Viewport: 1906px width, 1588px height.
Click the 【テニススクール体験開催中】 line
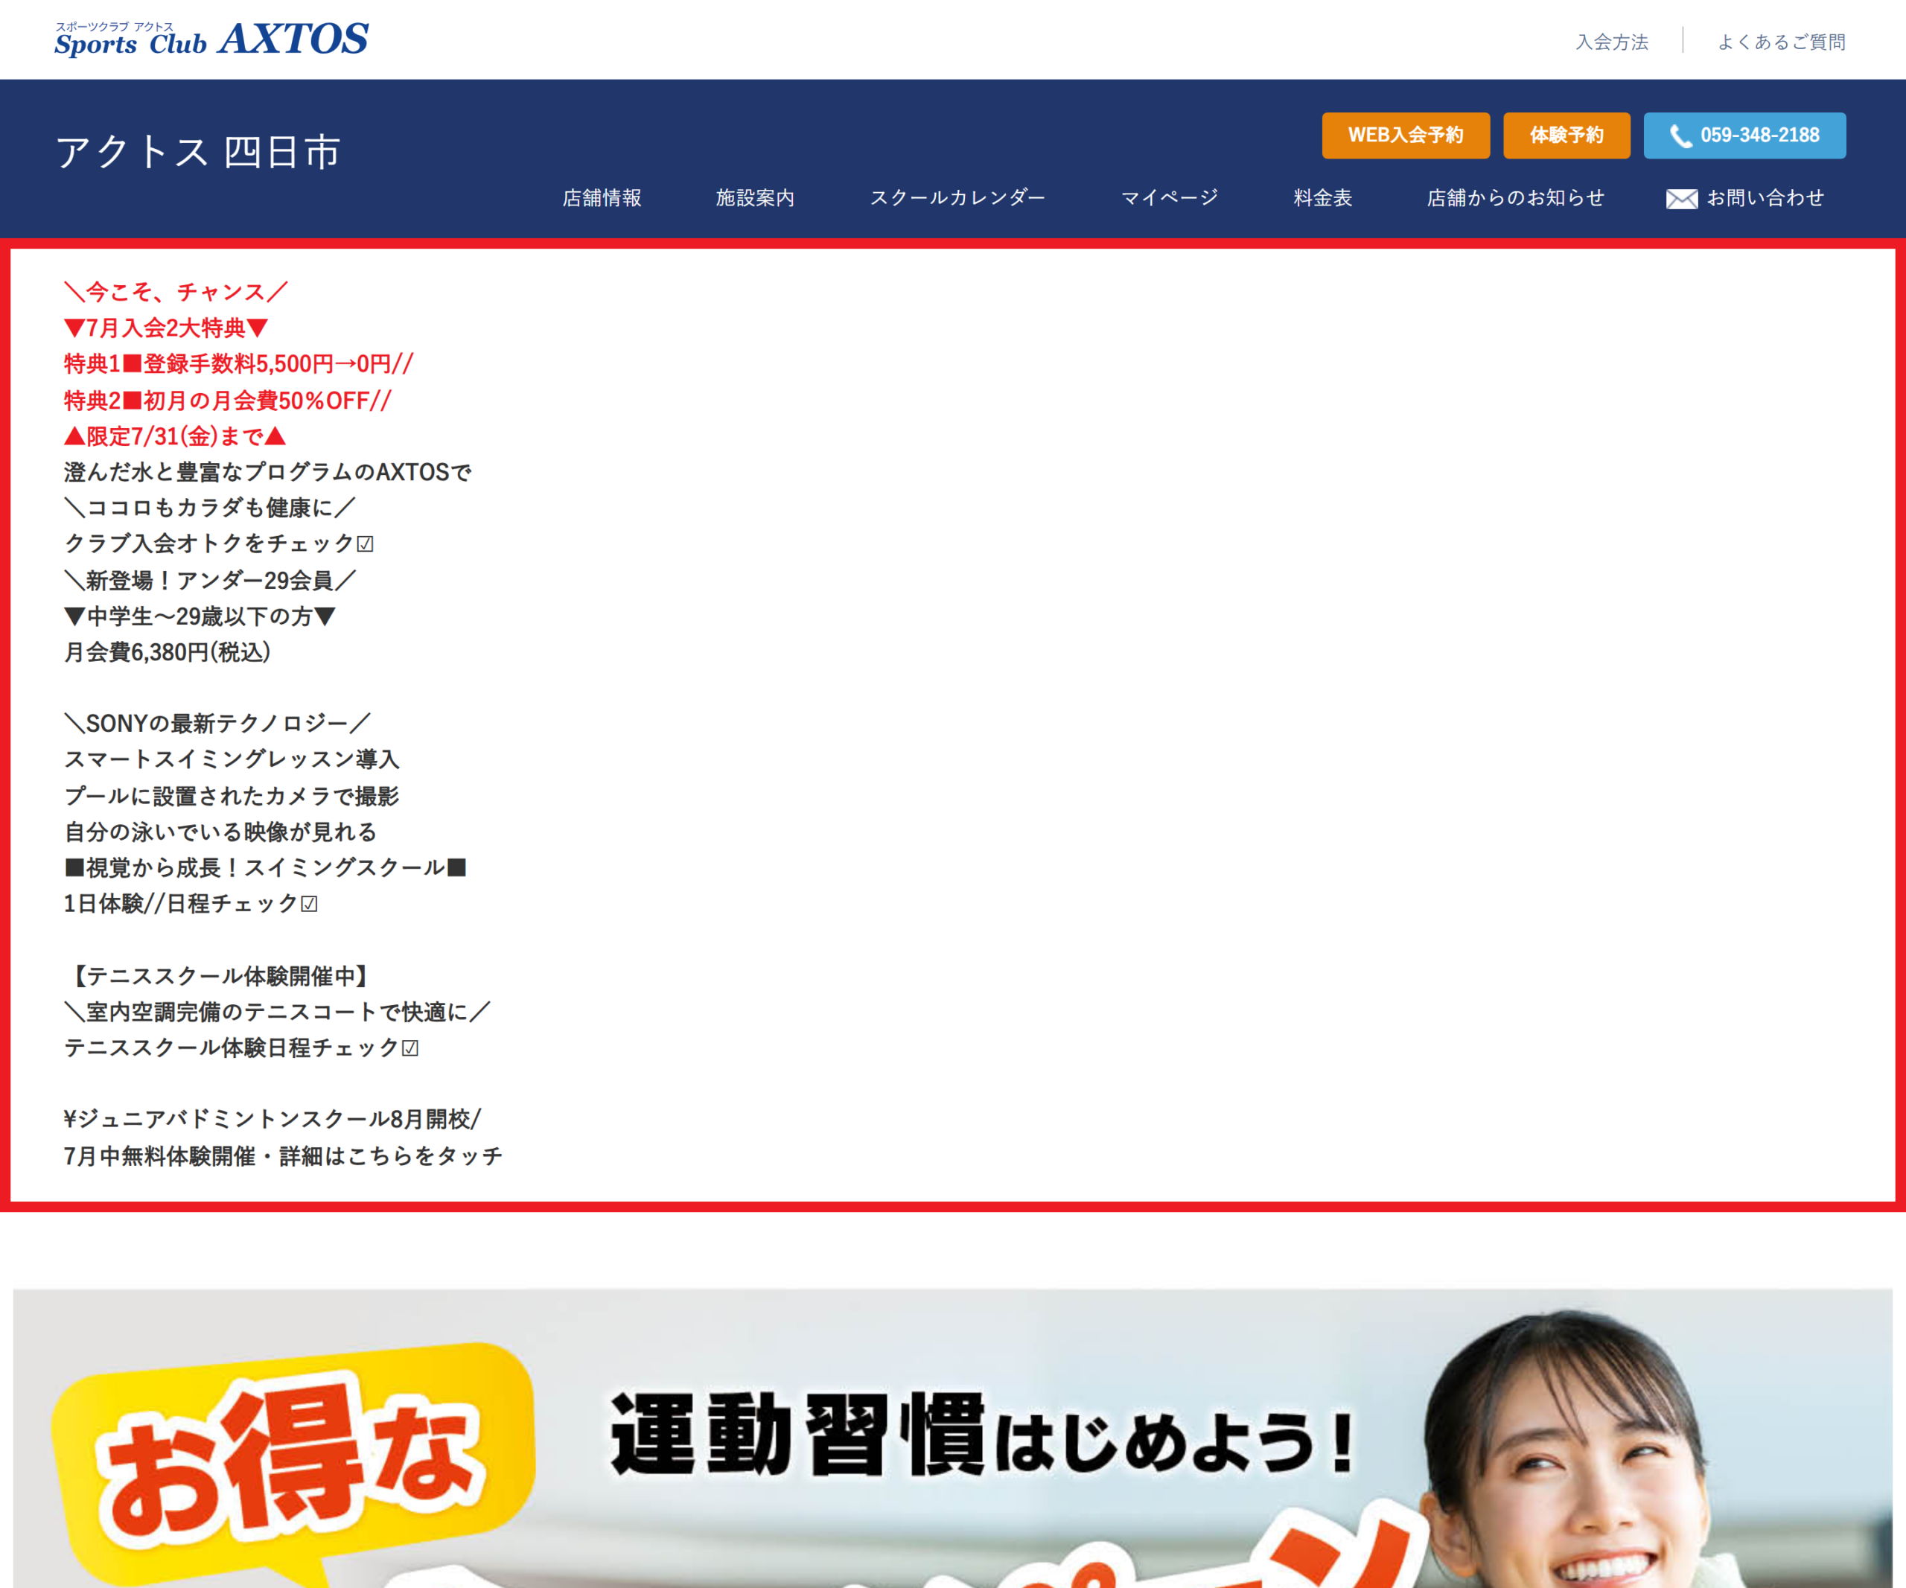pos(220,975)
